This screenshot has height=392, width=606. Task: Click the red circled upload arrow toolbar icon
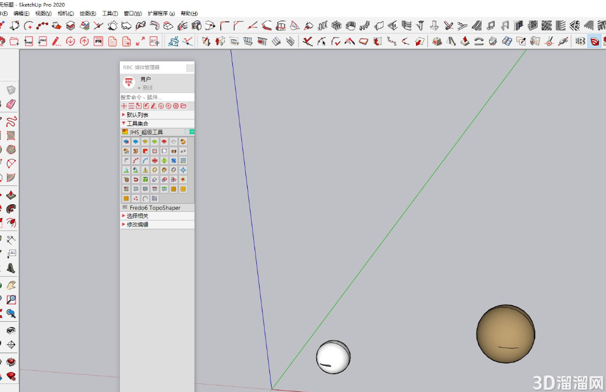coord(84,41)
